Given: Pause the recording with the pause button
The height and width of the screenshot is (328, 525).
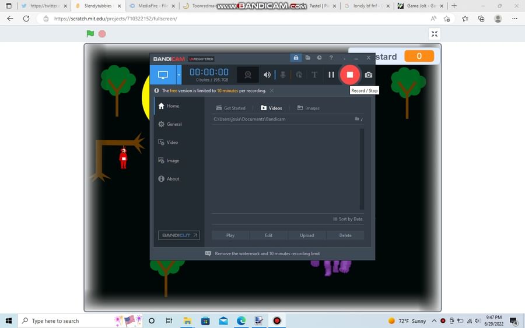Looking at the screenshot, I should (x=331, y=75).
